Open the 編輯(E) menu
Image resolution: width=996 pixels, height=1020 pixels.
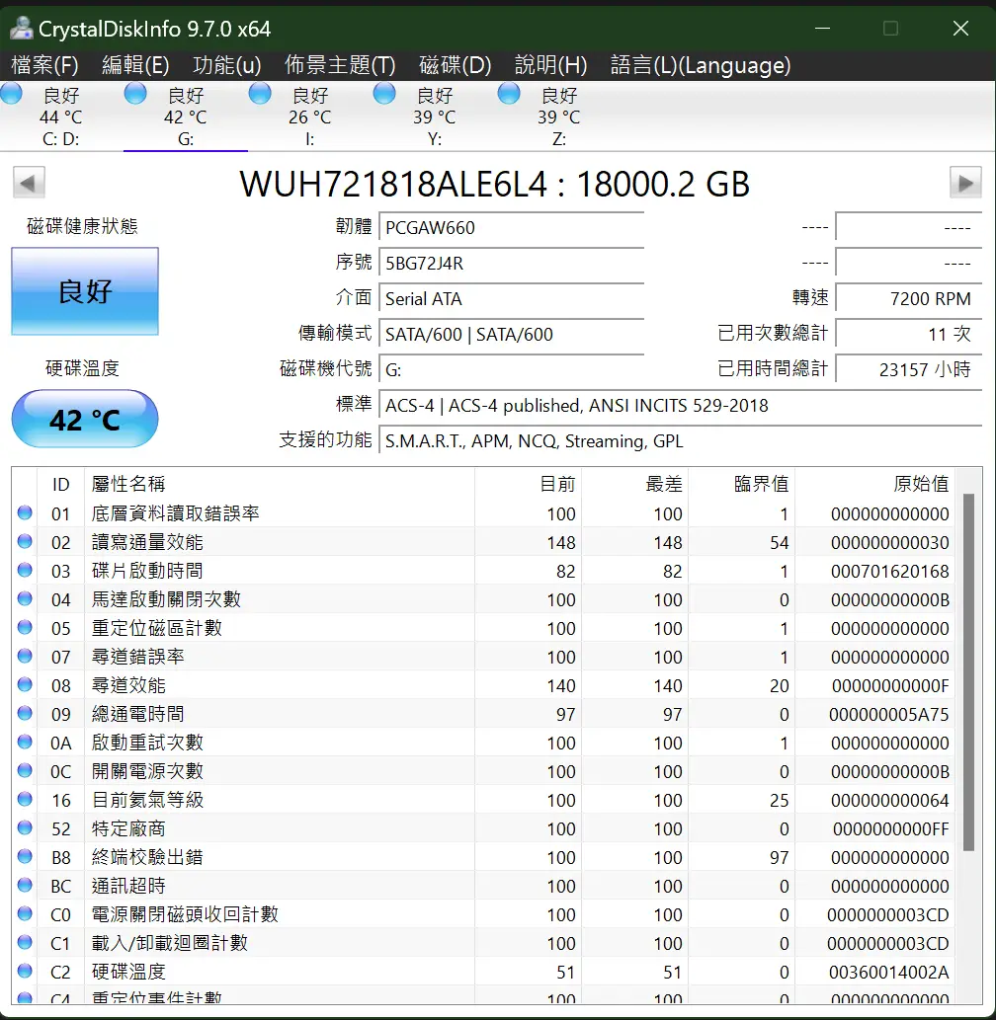(135, 65)
